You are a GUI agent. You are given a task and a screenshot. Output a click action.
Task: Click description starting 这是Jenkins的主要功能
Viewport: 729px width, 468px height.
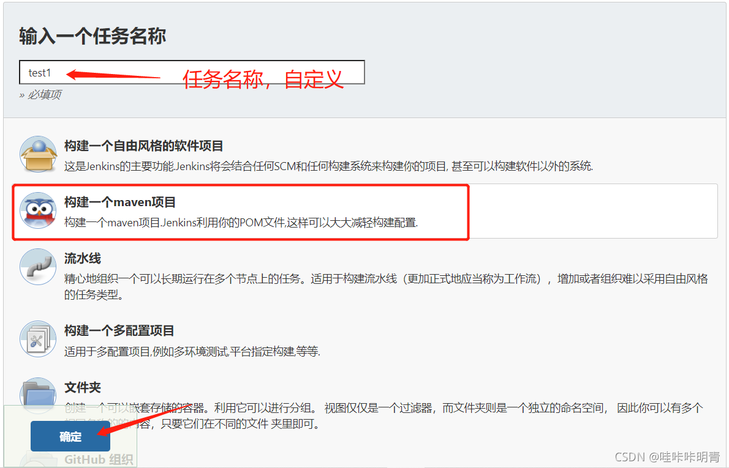click(x=329, y=166)
